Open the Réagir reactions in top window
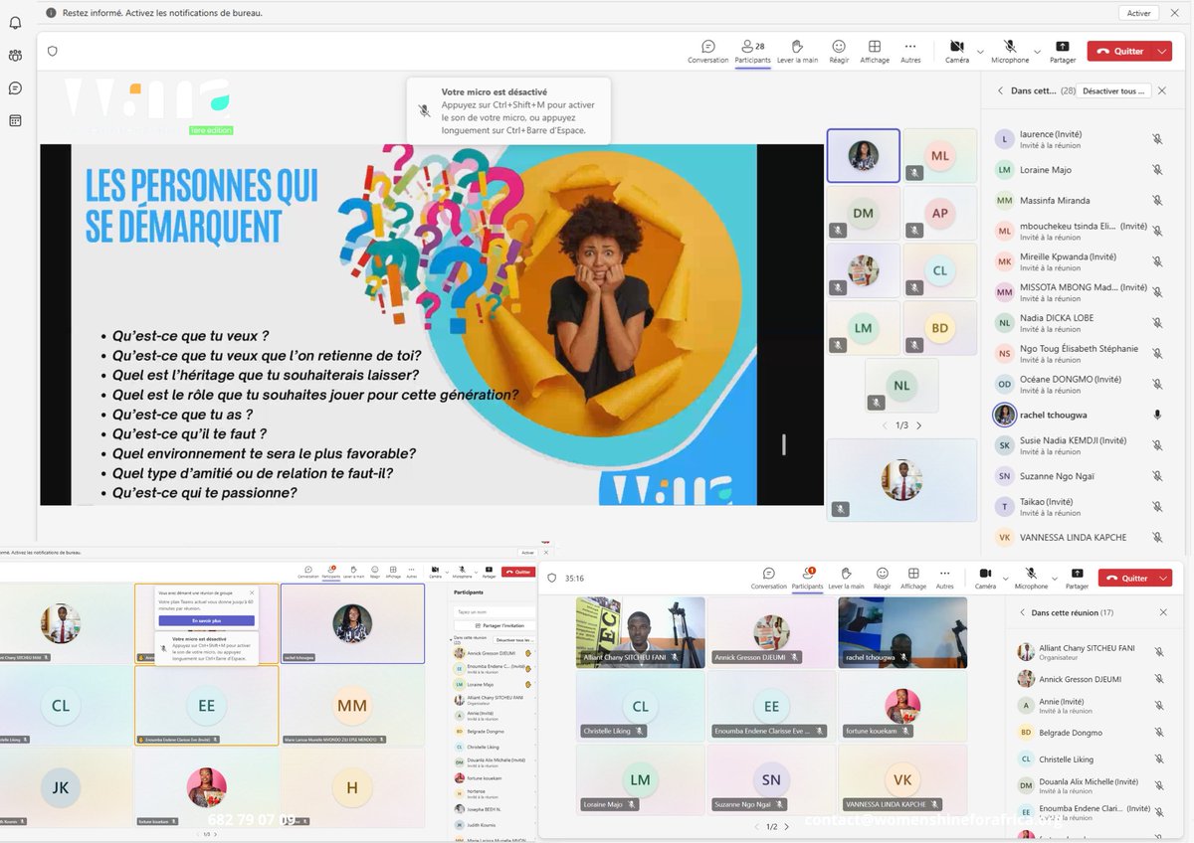Screen dimensions: 1194x843 (x=839, y=52)
